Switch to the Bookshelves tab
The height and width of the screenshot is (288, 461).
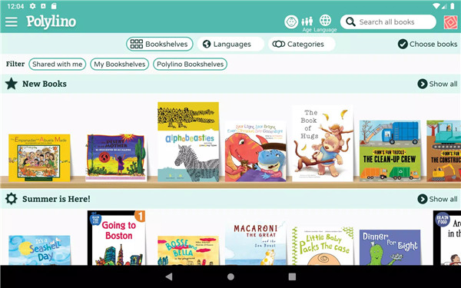(x=160, y=44)
